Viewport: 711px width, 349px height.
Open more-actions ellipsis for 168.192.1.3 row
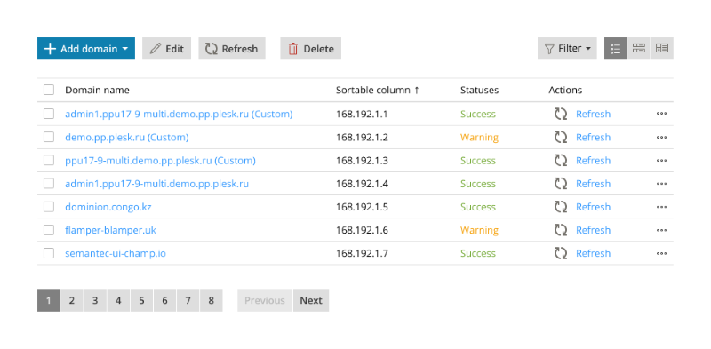(661, 161)
